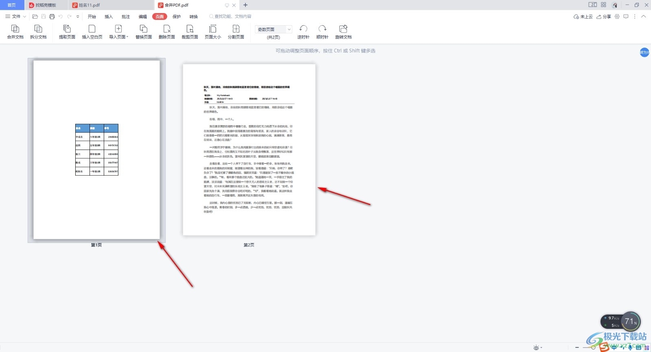The width and height of the screenshot is (651, 352).
Task: Click the feedback comment icon in header
Action: (x=626, y=17)
